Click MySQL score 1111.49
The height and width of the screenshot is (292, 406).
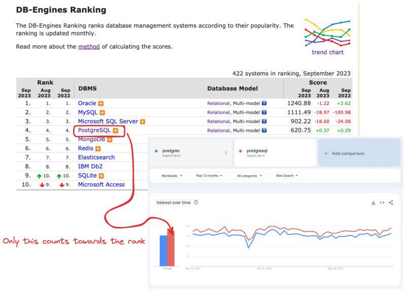[x=299, y=112]
